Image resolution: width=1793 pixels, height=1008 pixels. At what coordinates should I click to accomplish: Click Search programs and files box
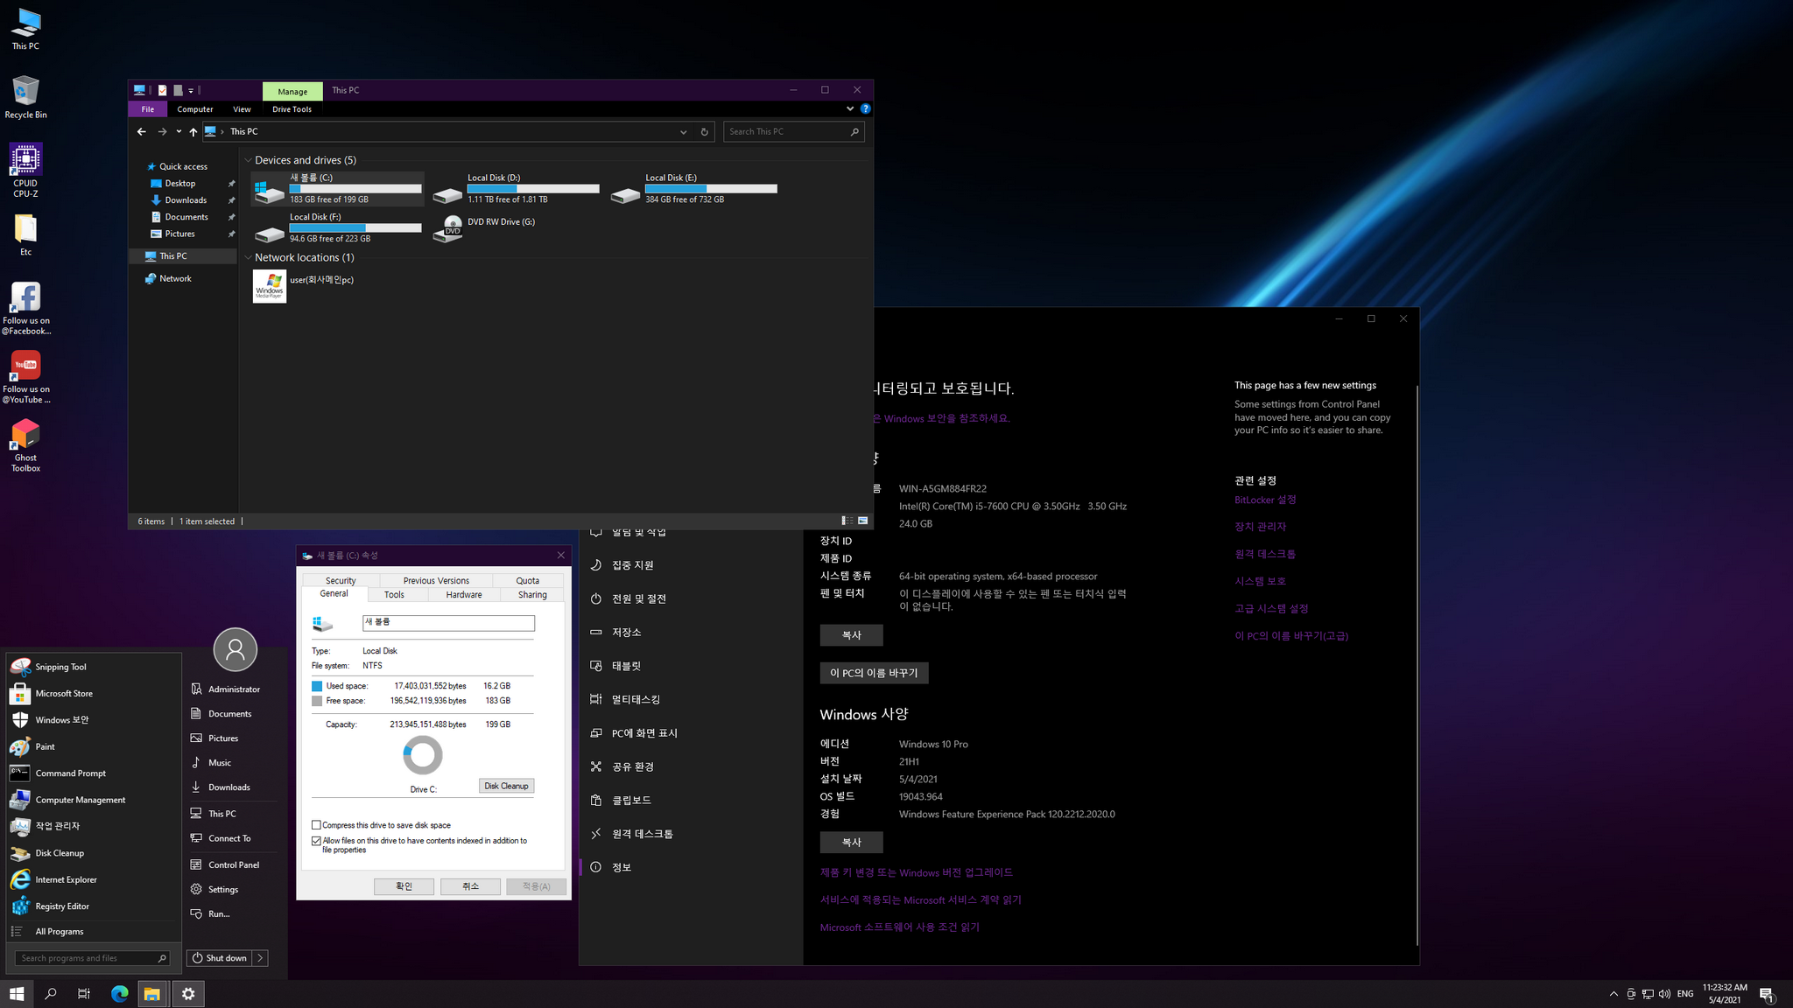[93, 958]
